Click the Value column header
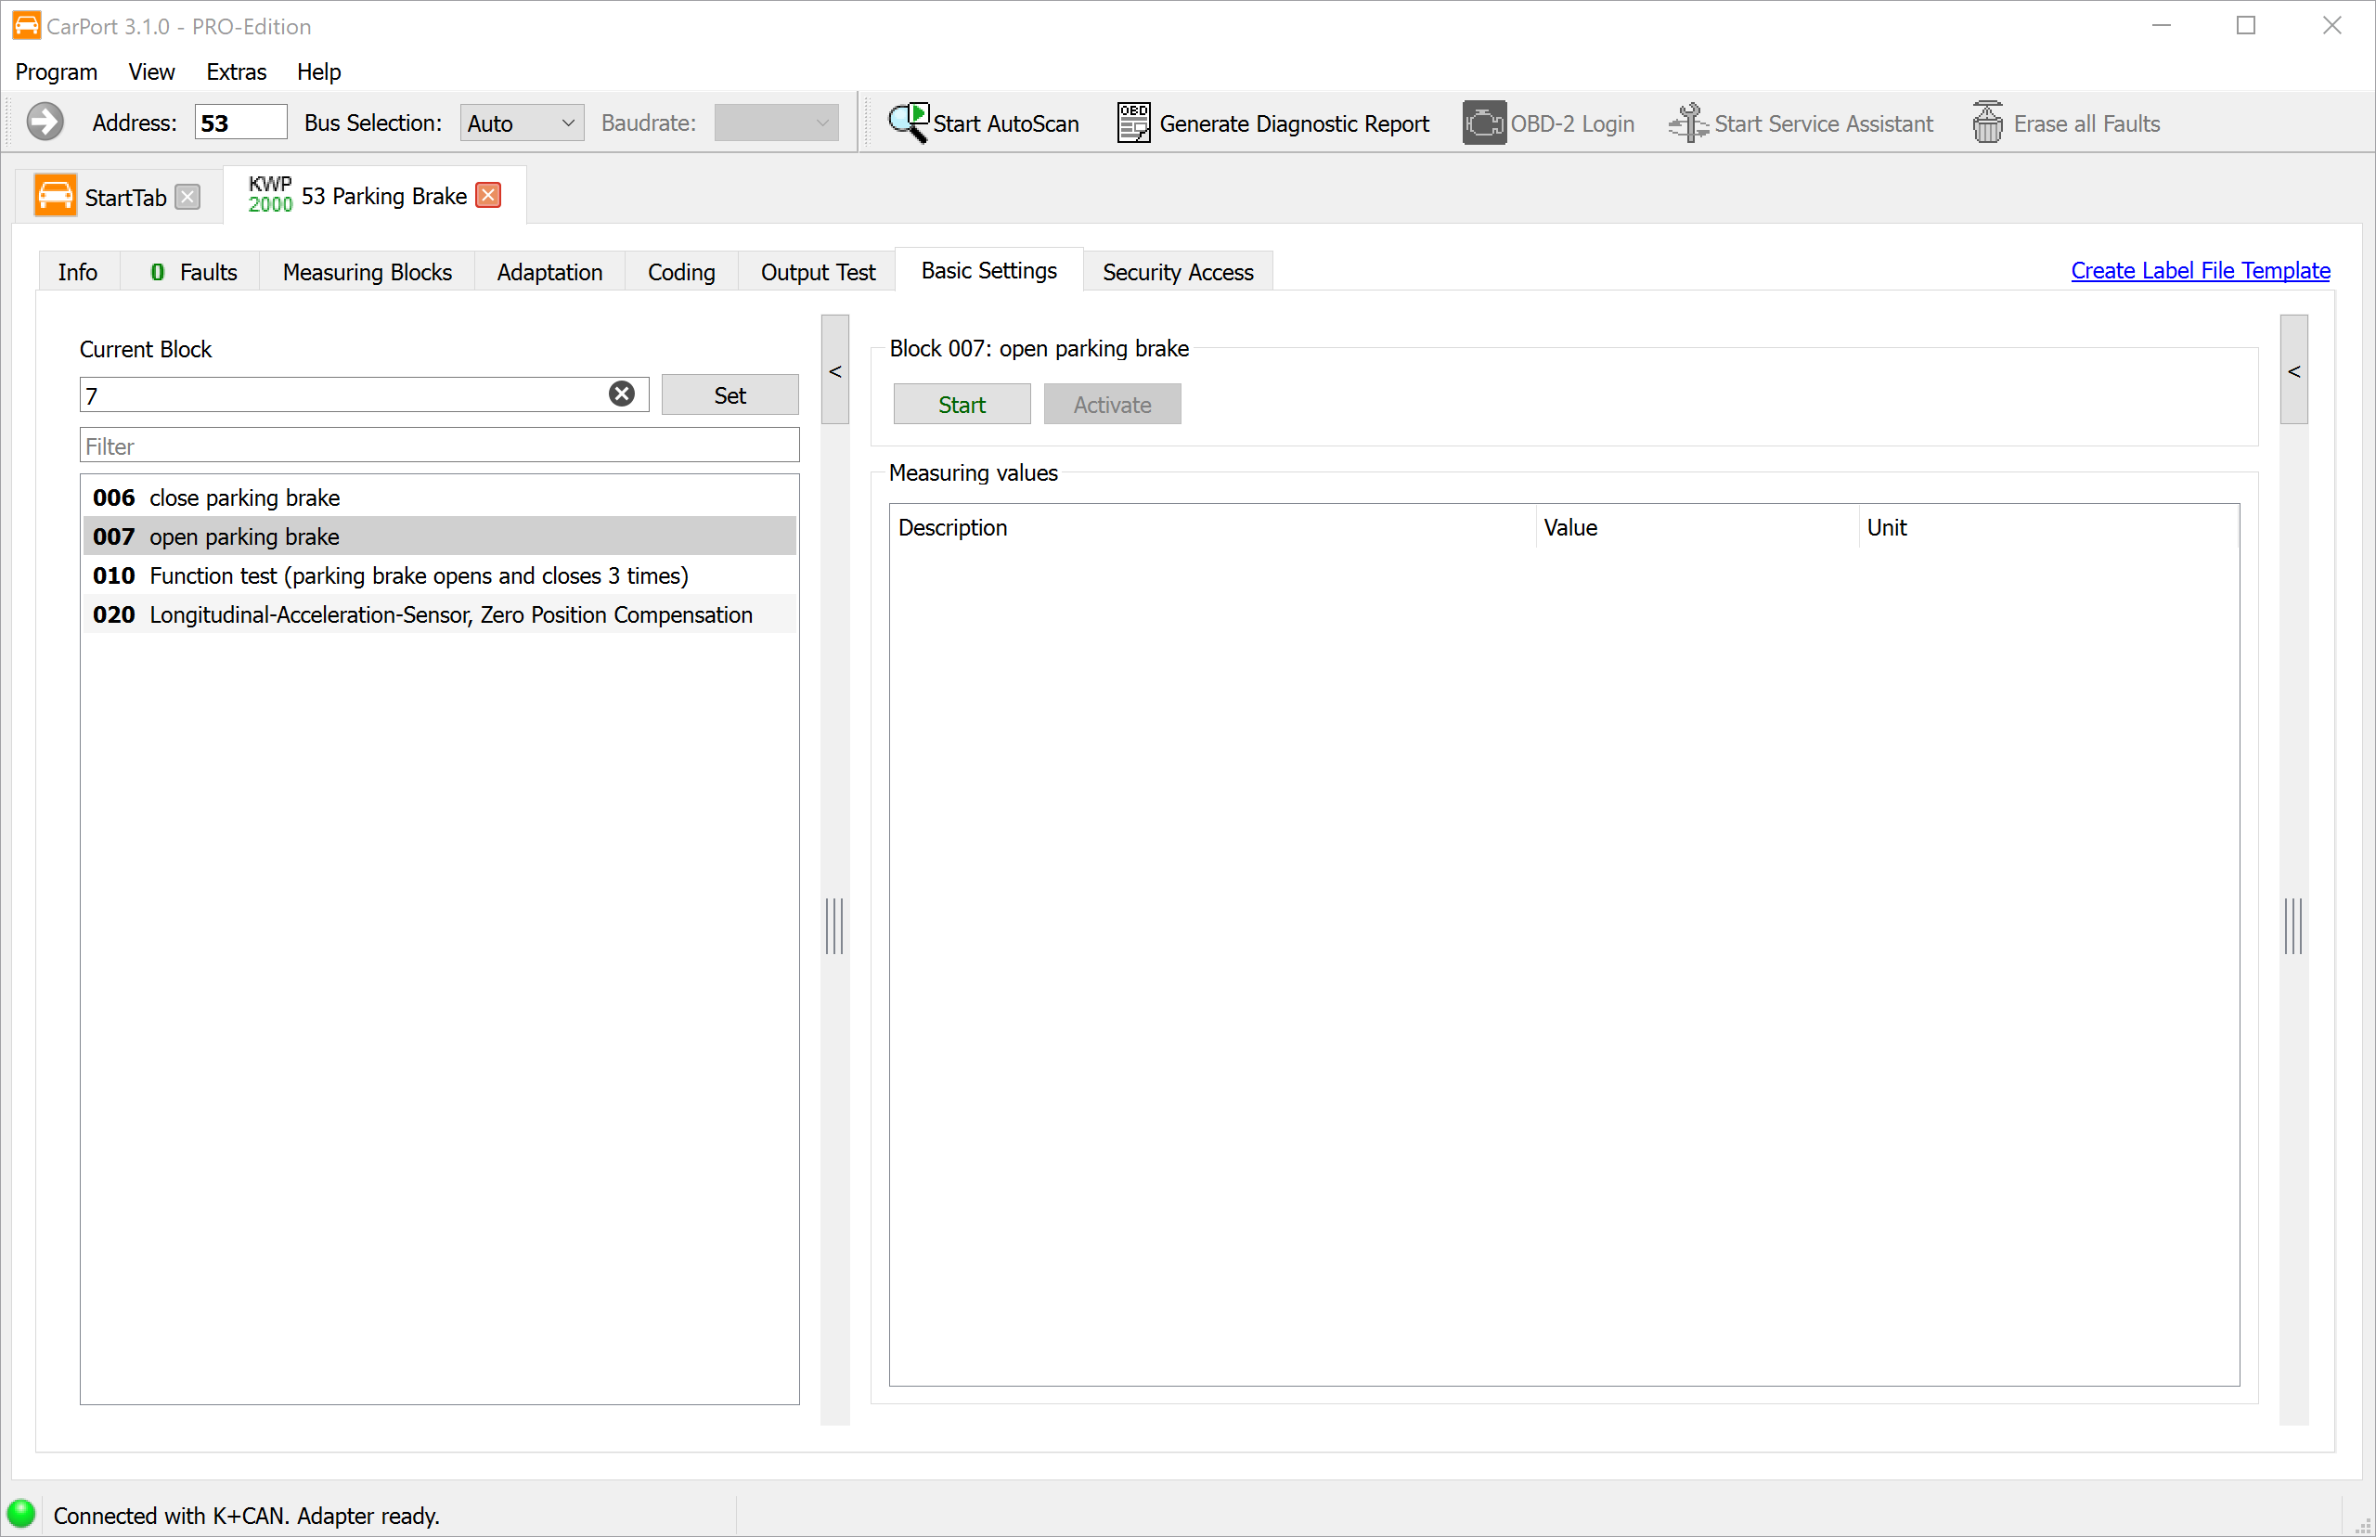 (1697, 527)
